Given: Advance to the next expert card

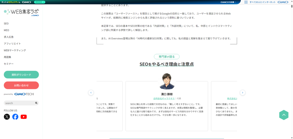Looking at the screenshot, I should pyautogui.click(x=242, y=93).
